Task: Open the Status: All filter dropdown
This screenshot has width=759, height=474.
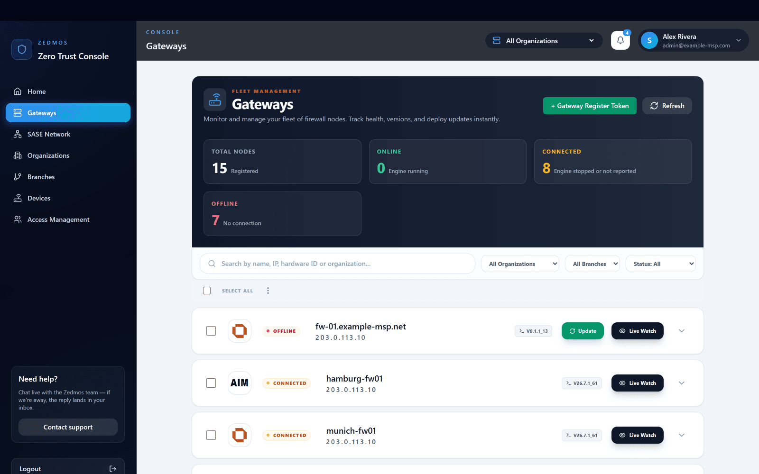Action: coord(661,264)
